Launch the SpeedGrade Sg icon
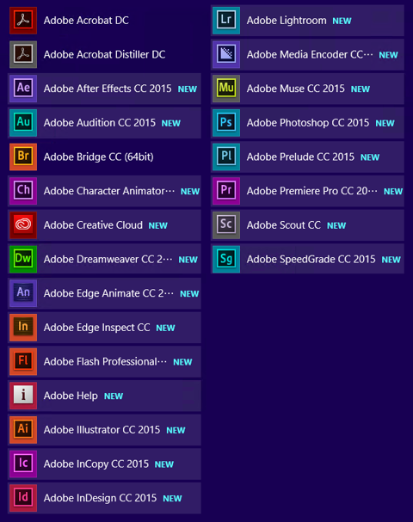 226,259
